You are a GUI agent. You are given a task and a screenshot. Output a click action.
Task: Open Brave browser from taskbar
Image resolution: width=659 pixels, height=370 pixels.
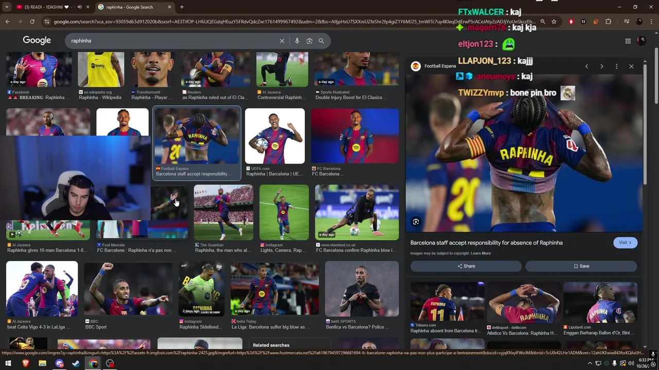point(25,363)
